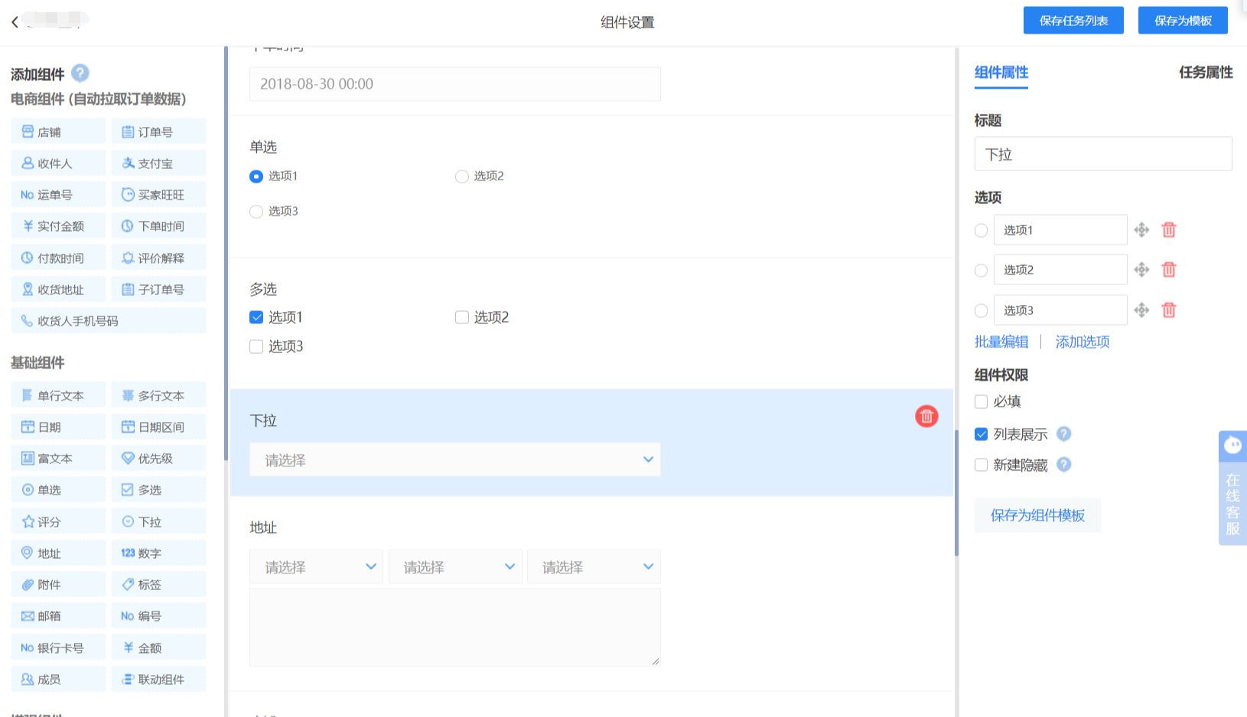The width and height of the screenshot is (1247, 717).
Task: Expand the 下拉 请选择 dropdown
Action: [x=454, y=460]
